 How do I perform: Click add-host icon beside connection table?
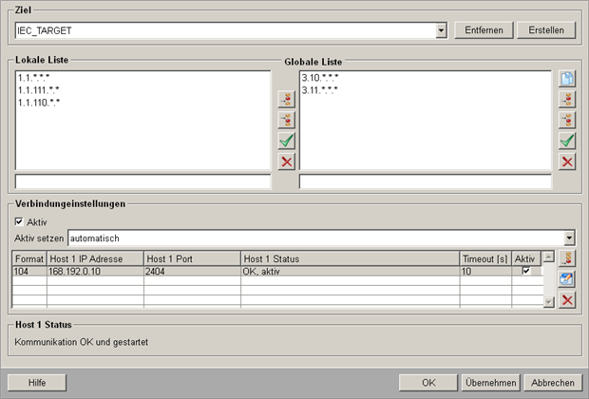coord(567,258)
